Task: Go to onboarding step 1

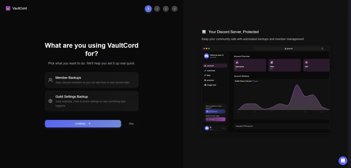Action: click(148, 9)
